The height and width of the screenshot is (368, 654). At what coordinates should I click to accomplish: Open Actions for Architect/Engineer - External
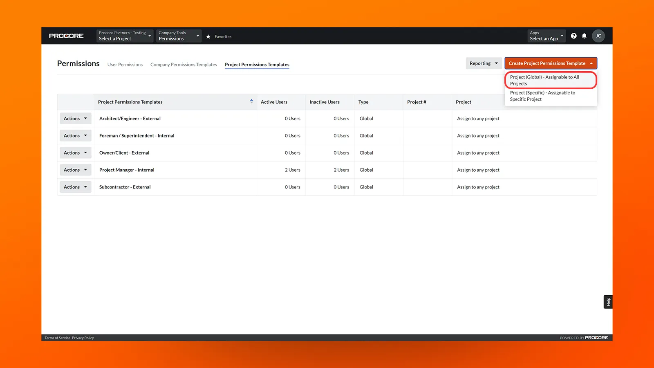(x=75, y=118)
